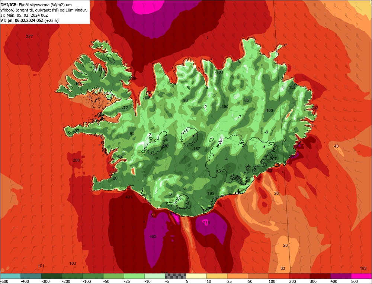Pick the -50 to -25 green legend swatch

pyautogui.click(x=113, y=276)
